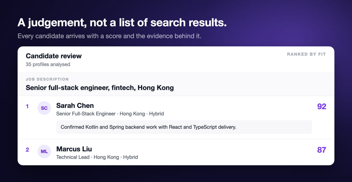
Task: Click rank number 1 beside Sarah Chen
Action: pos(27,106)
